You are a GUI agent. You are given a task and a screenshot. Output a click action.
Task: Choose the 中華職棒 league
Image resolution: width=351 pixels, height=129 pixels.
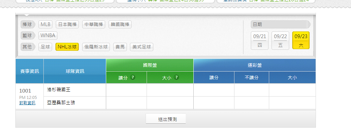(94, 24)
